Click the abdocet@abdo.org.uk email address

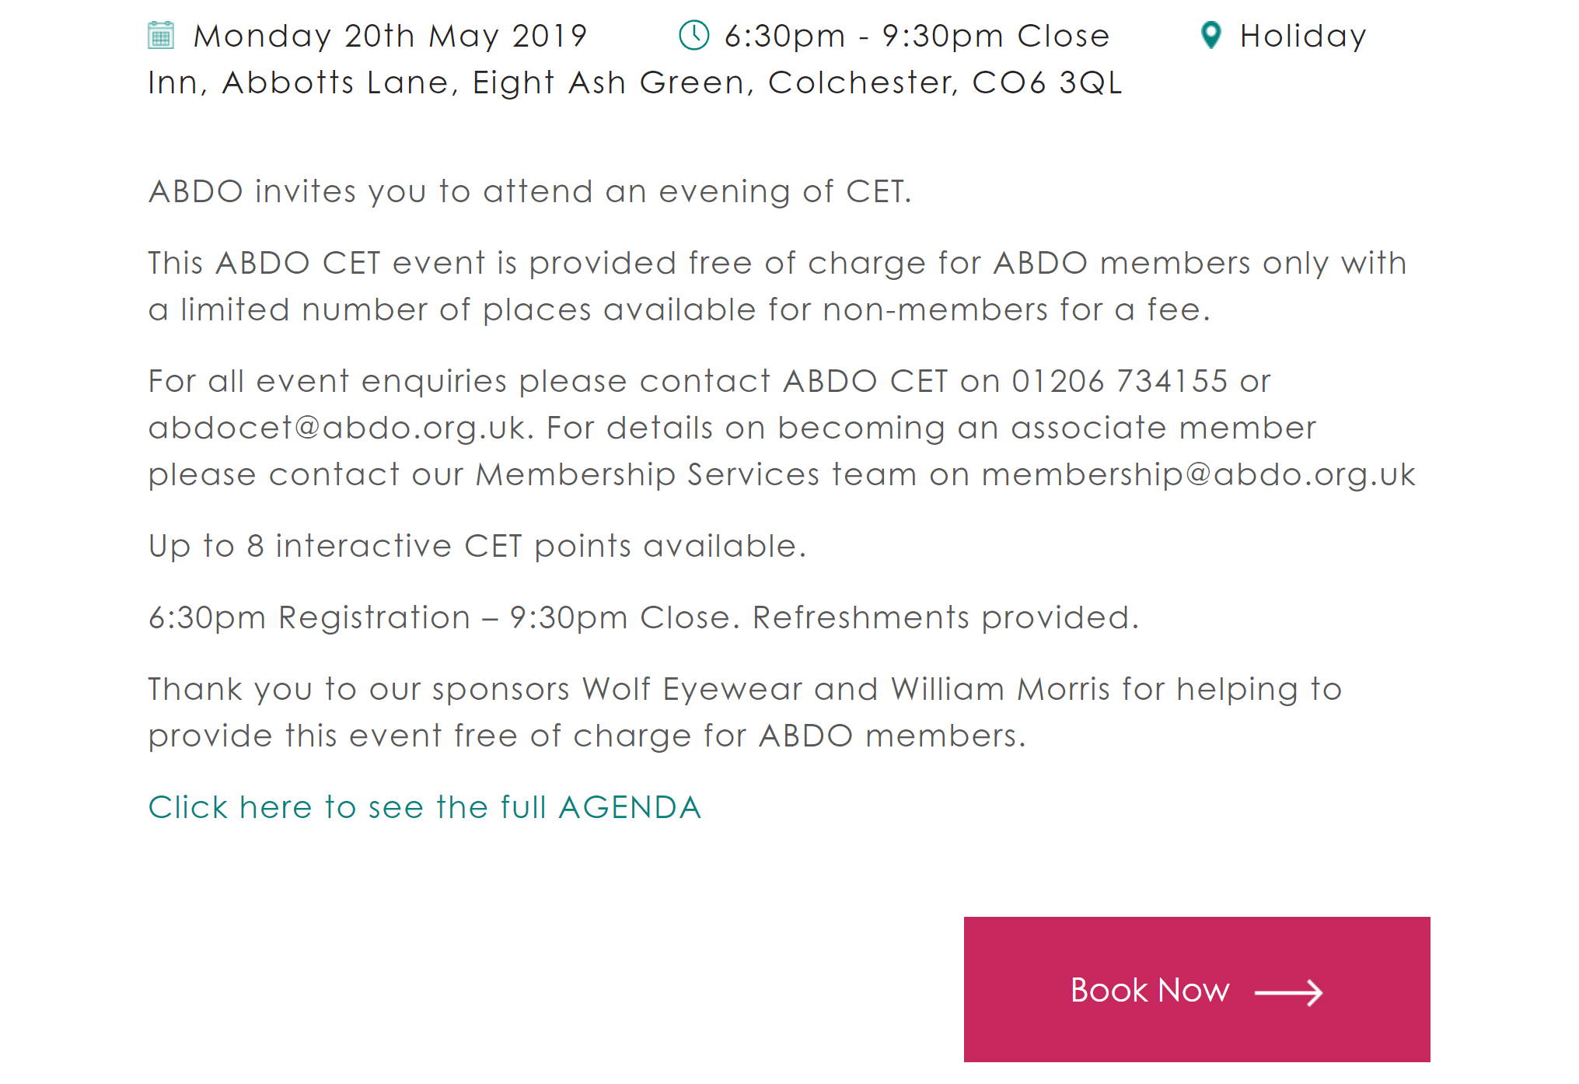(337, 428)
